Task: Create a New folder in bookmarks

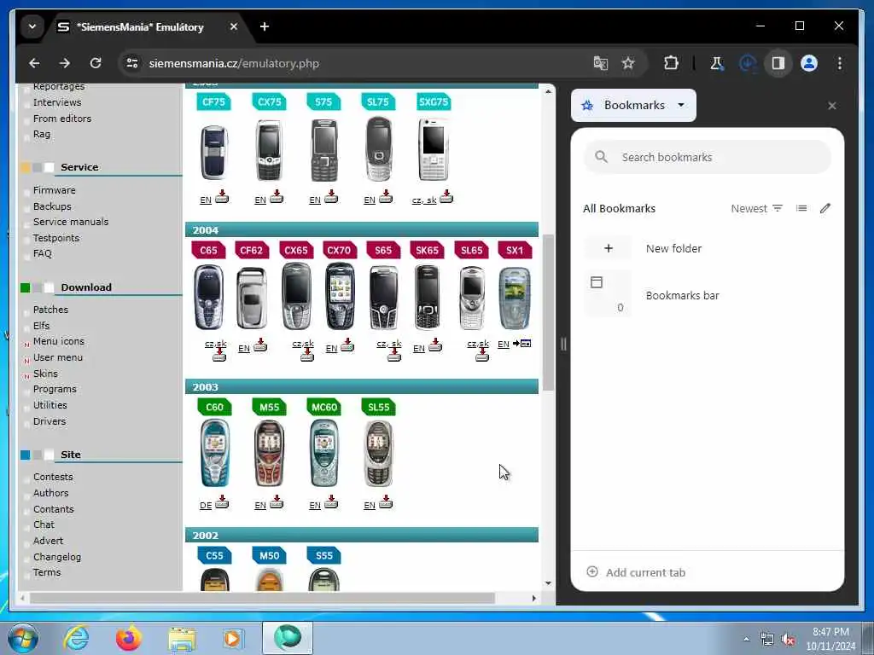Action: [x=708, y=248]
